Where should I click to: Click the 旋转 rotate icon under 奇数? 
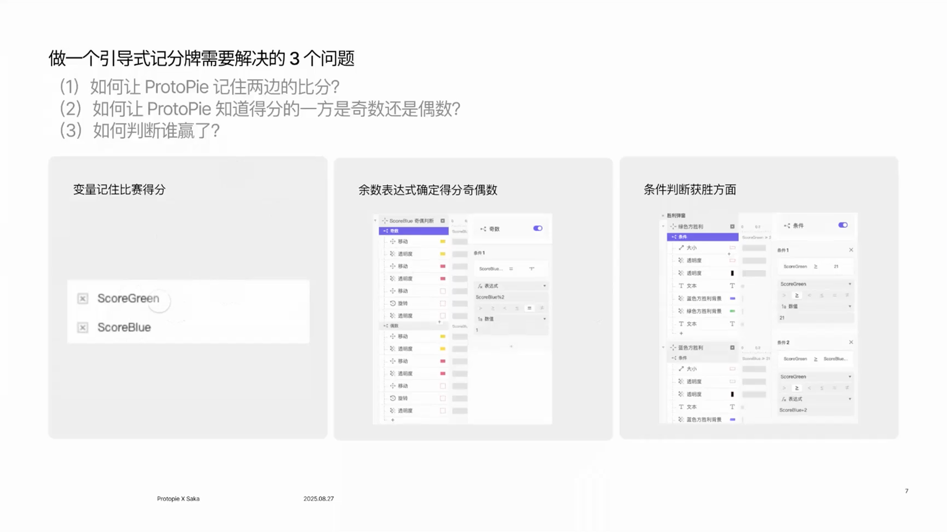(393, 303)
